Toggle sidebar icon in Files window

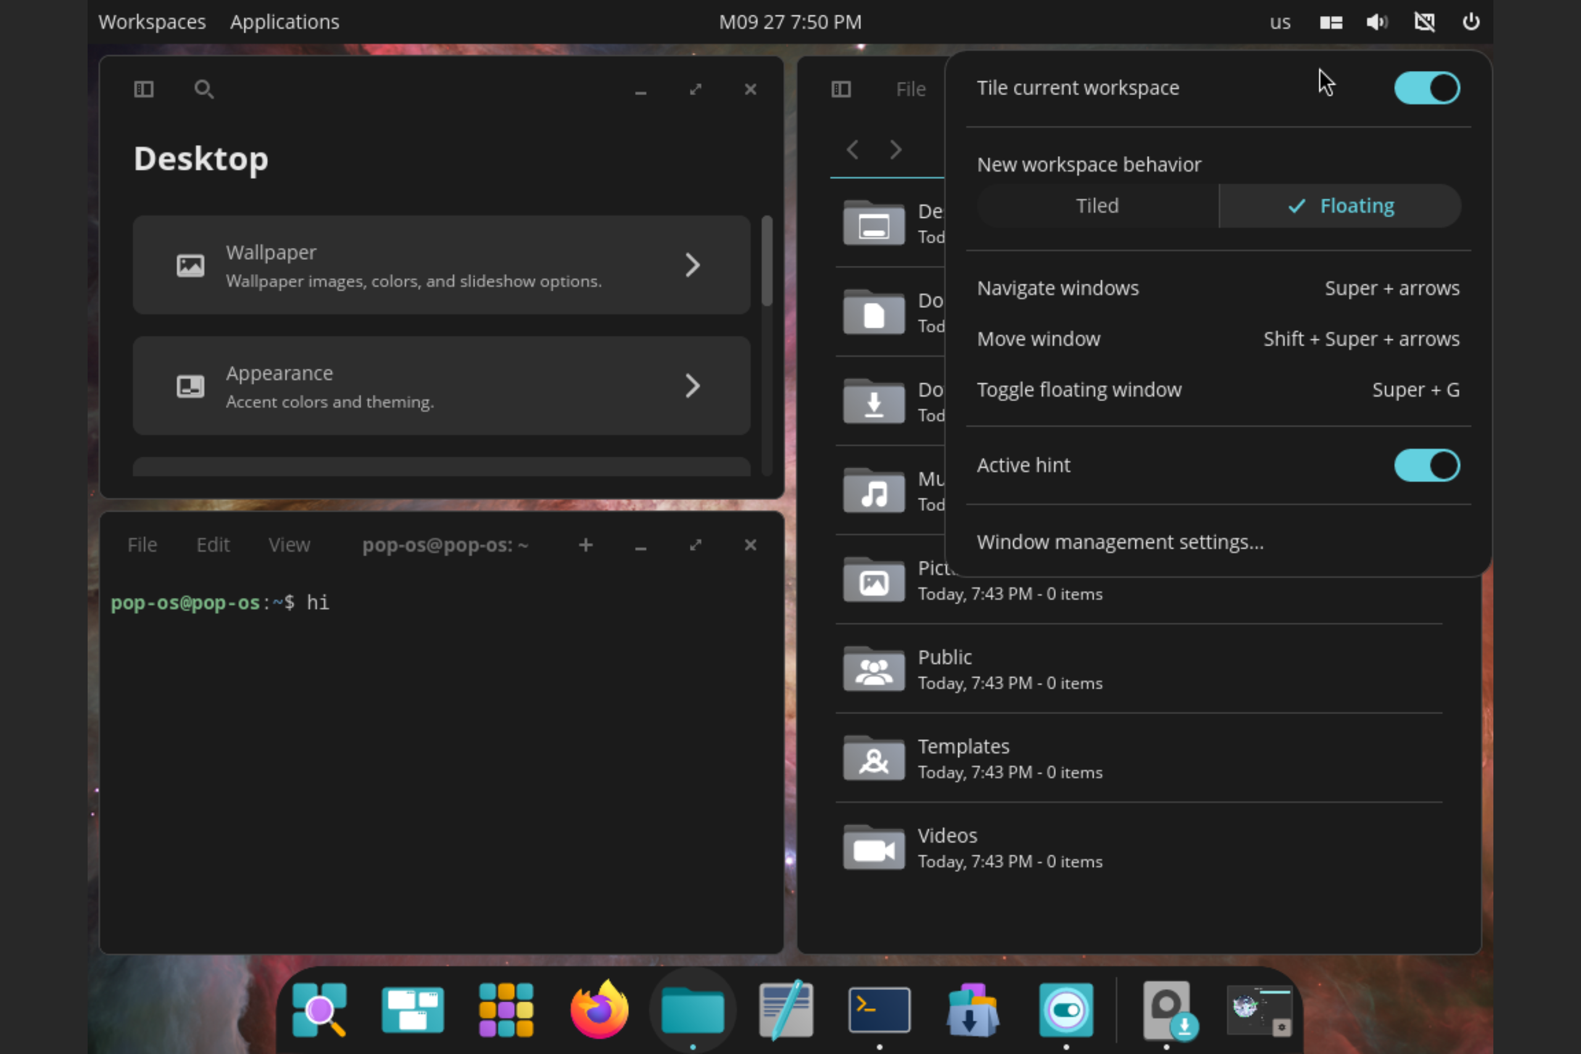tap(841, 89)
